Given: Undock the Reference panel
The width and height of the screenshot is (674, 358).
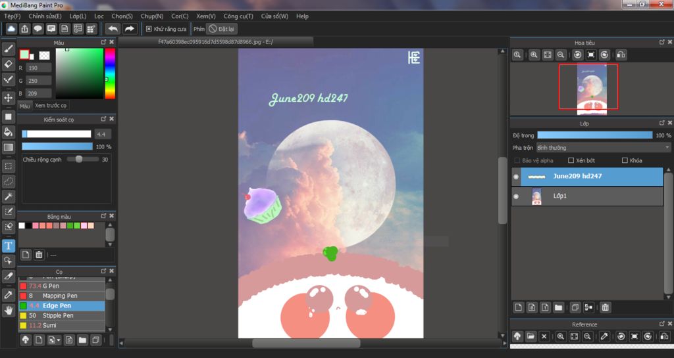Looking at the screenshot, I should click(662, 324).
